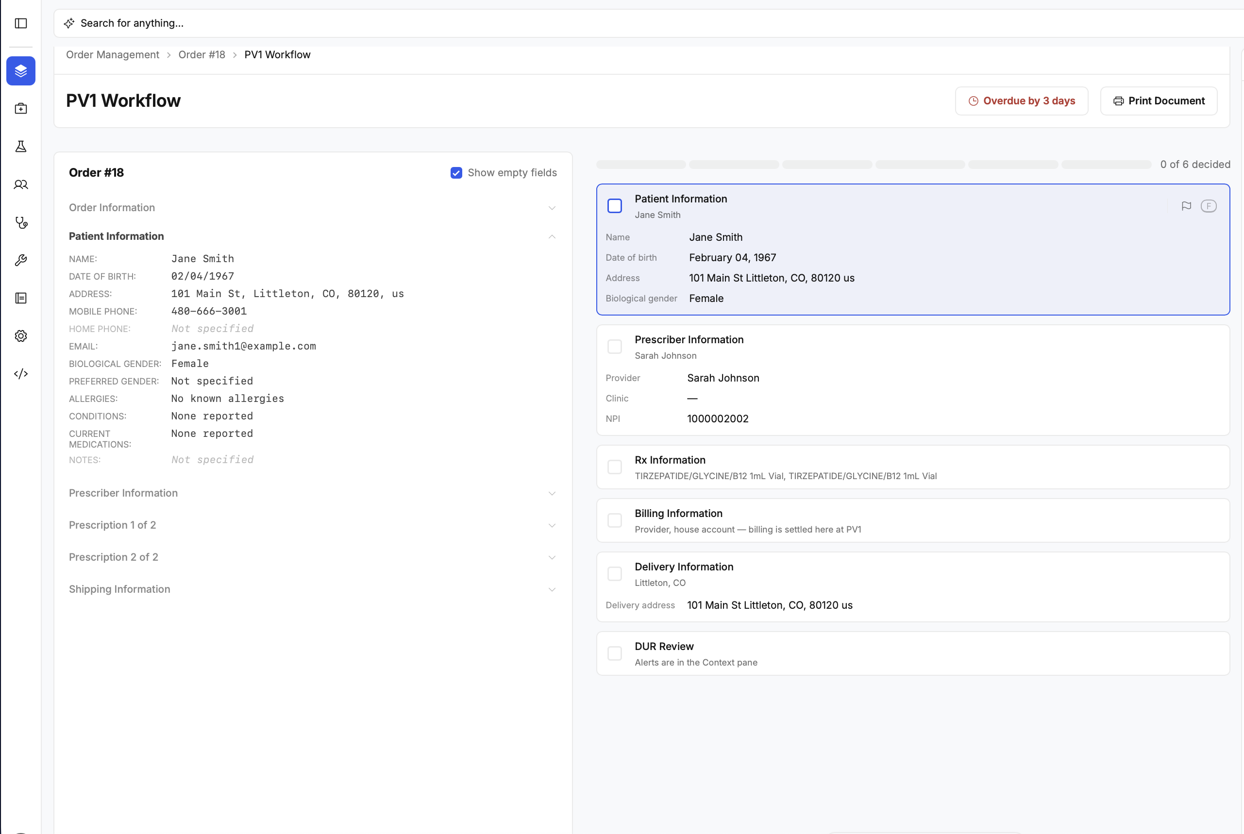
Task: Expand the Prescriber Information section chevron
Action: point(552,494)
